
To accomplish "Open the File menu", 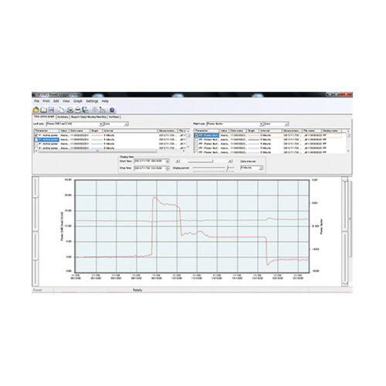I will [x=36, y=101].
